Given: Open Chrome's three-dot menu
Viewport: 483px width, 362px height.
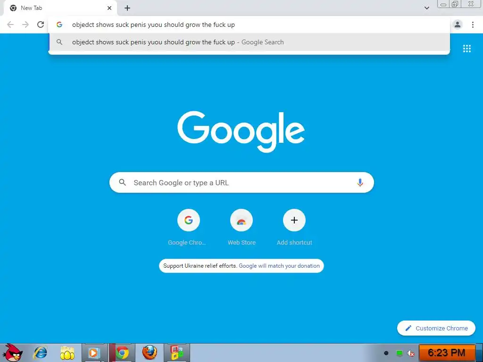Looking at the screenshot, I should 473,25.
